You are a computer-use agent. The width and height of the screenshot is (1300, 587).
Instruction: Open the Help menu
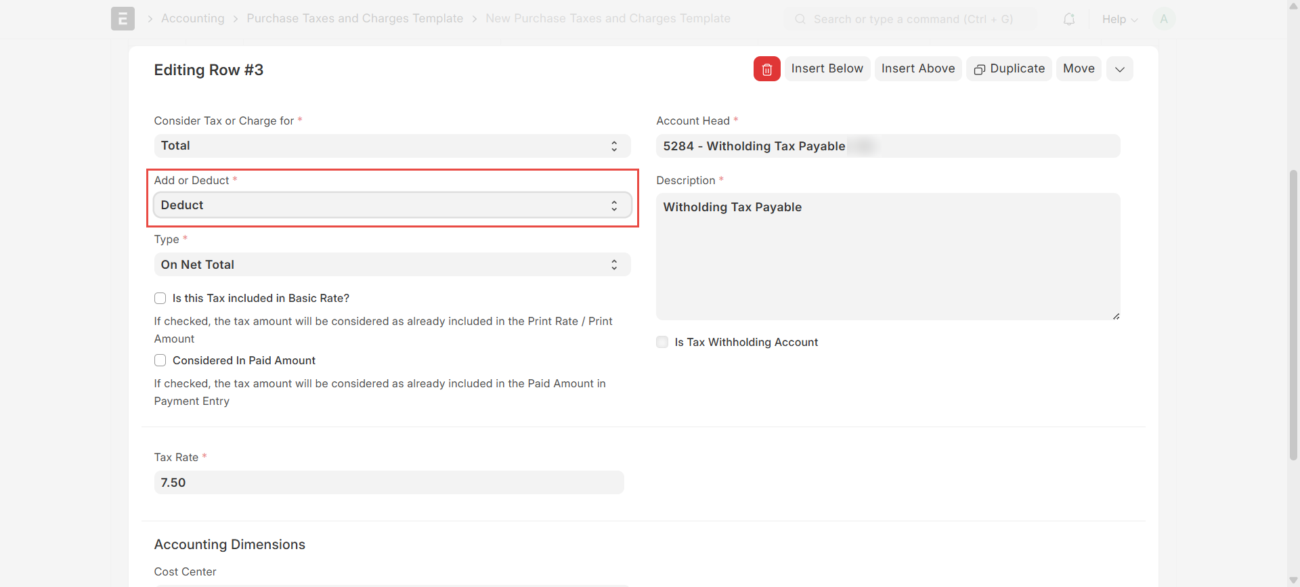click(x=1119, y=19)
